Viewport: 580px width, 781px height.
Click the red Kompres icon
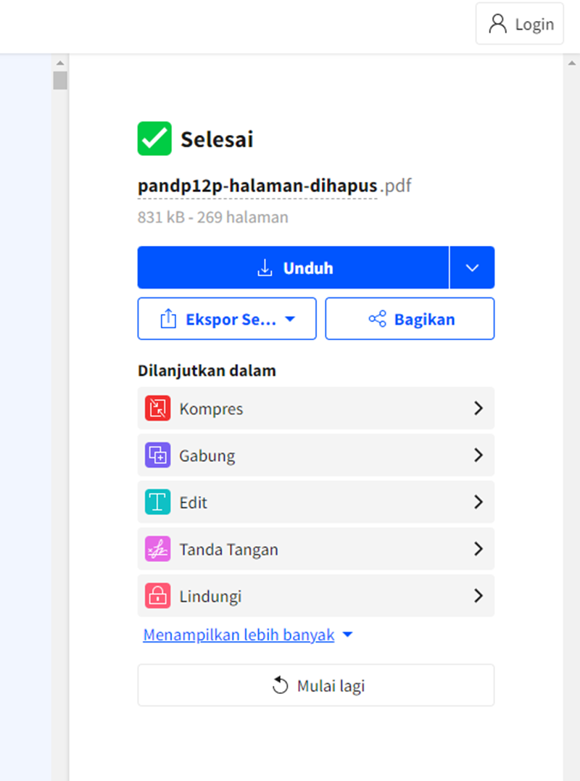click(158, 408)
